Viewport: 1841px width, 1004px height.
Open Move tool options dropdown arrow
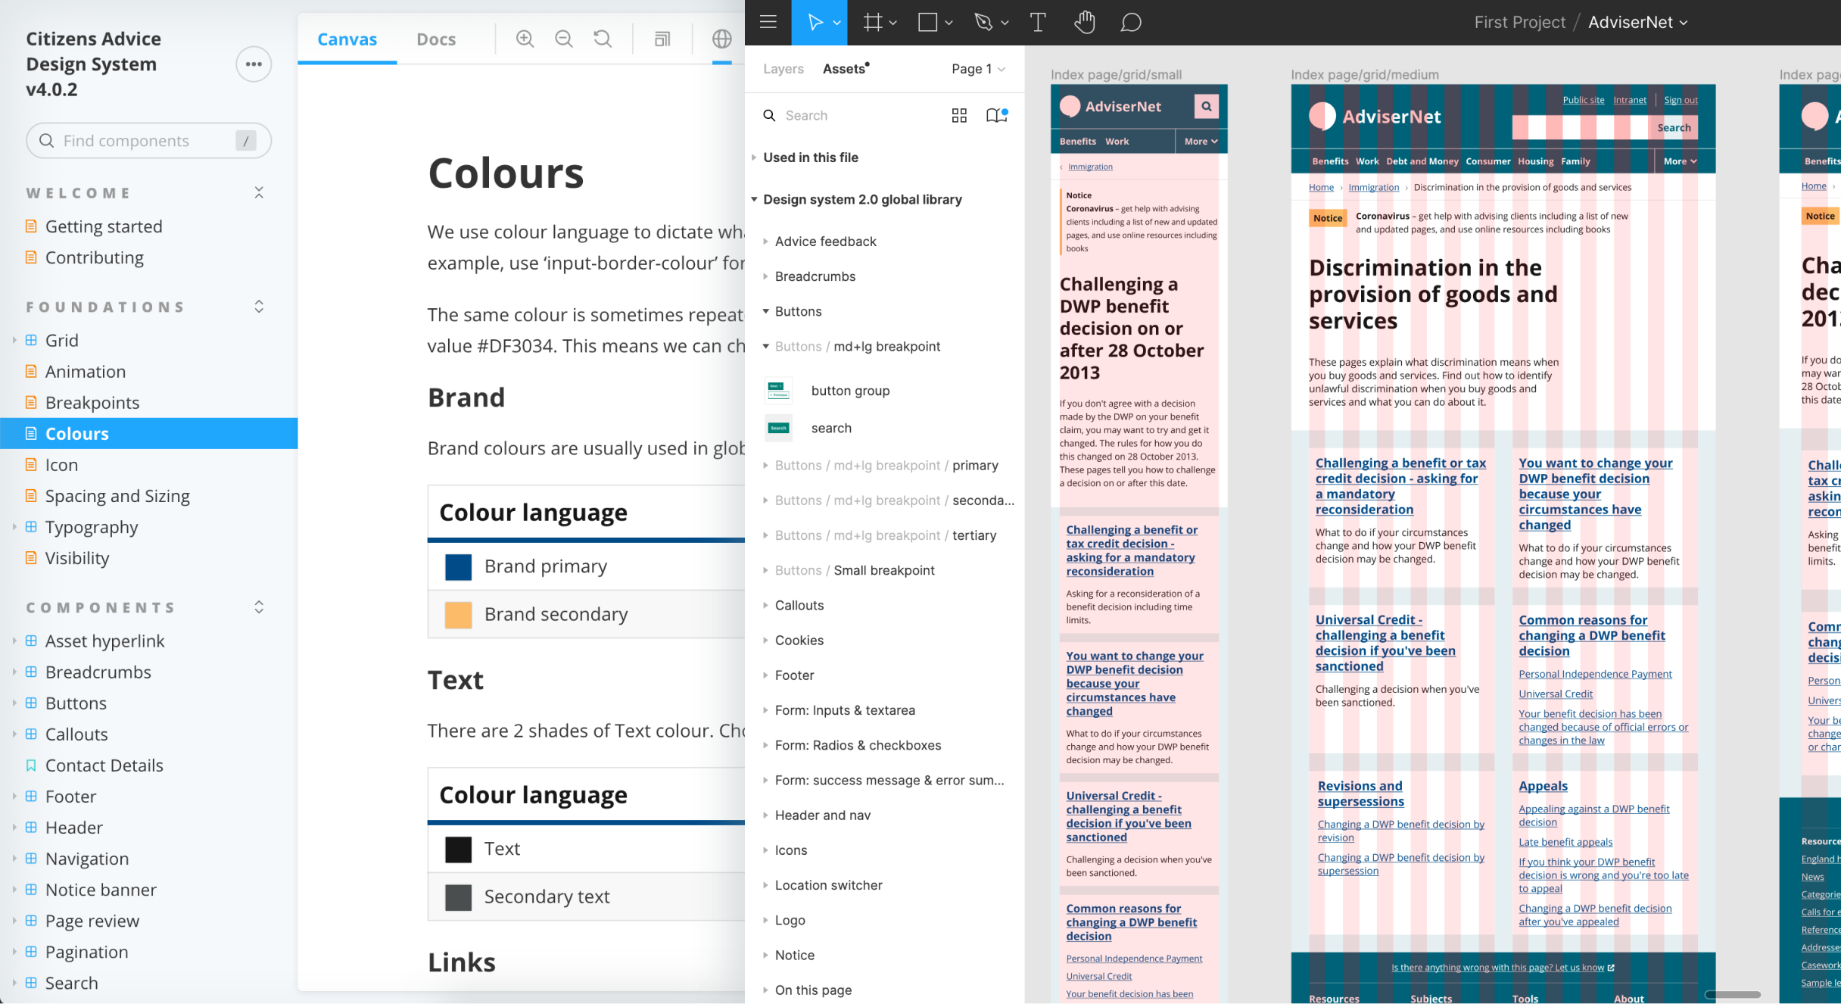pos(836,23)
